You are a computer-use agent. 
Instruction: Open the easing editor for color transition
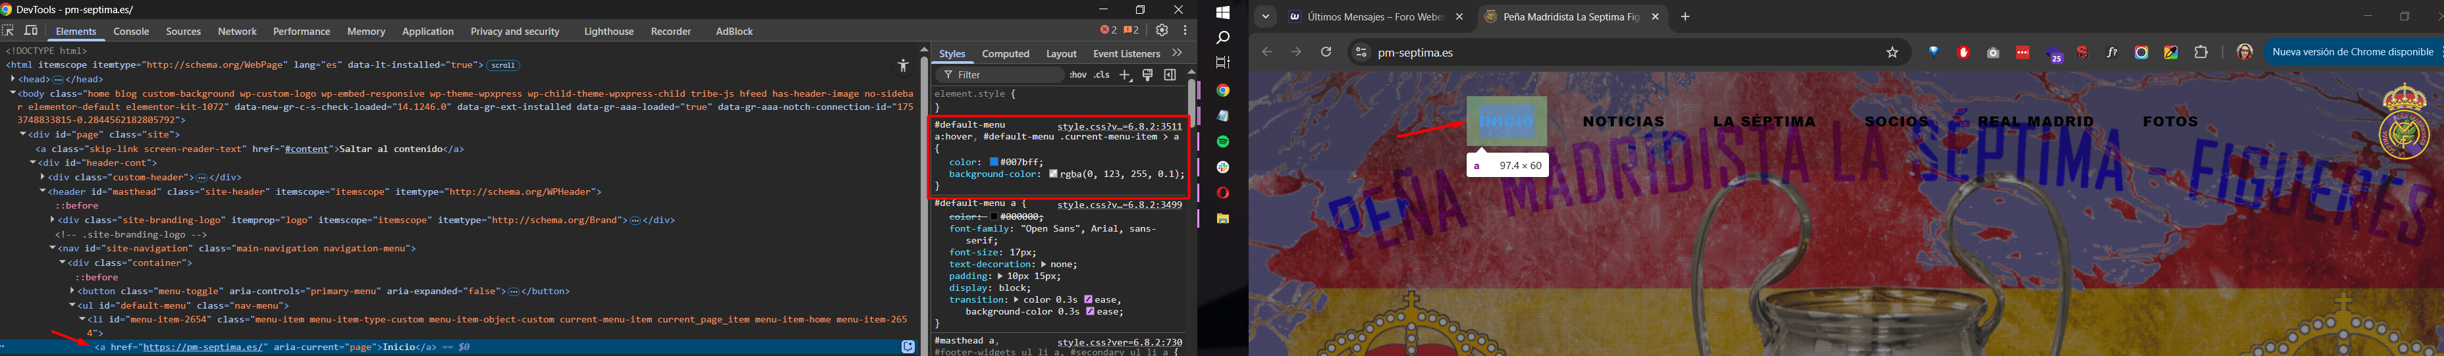coord(1089,299)
